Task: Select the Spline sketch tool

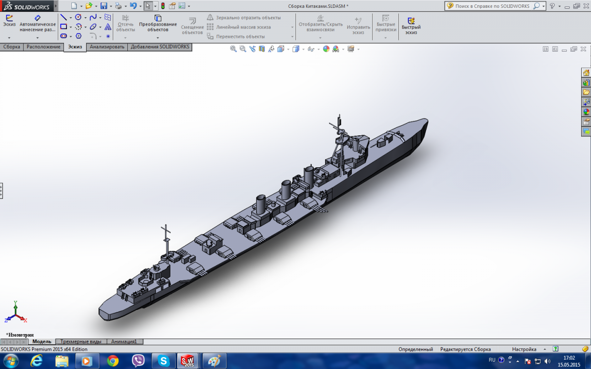Action: (x=93, y=17)
